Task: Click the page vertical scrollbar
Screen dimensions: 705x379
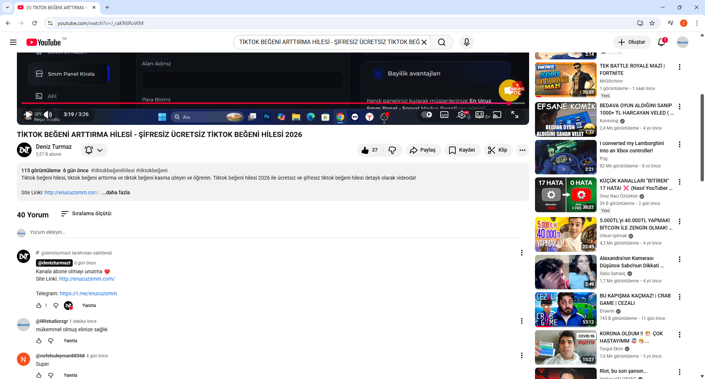Action: click(702, 138)
